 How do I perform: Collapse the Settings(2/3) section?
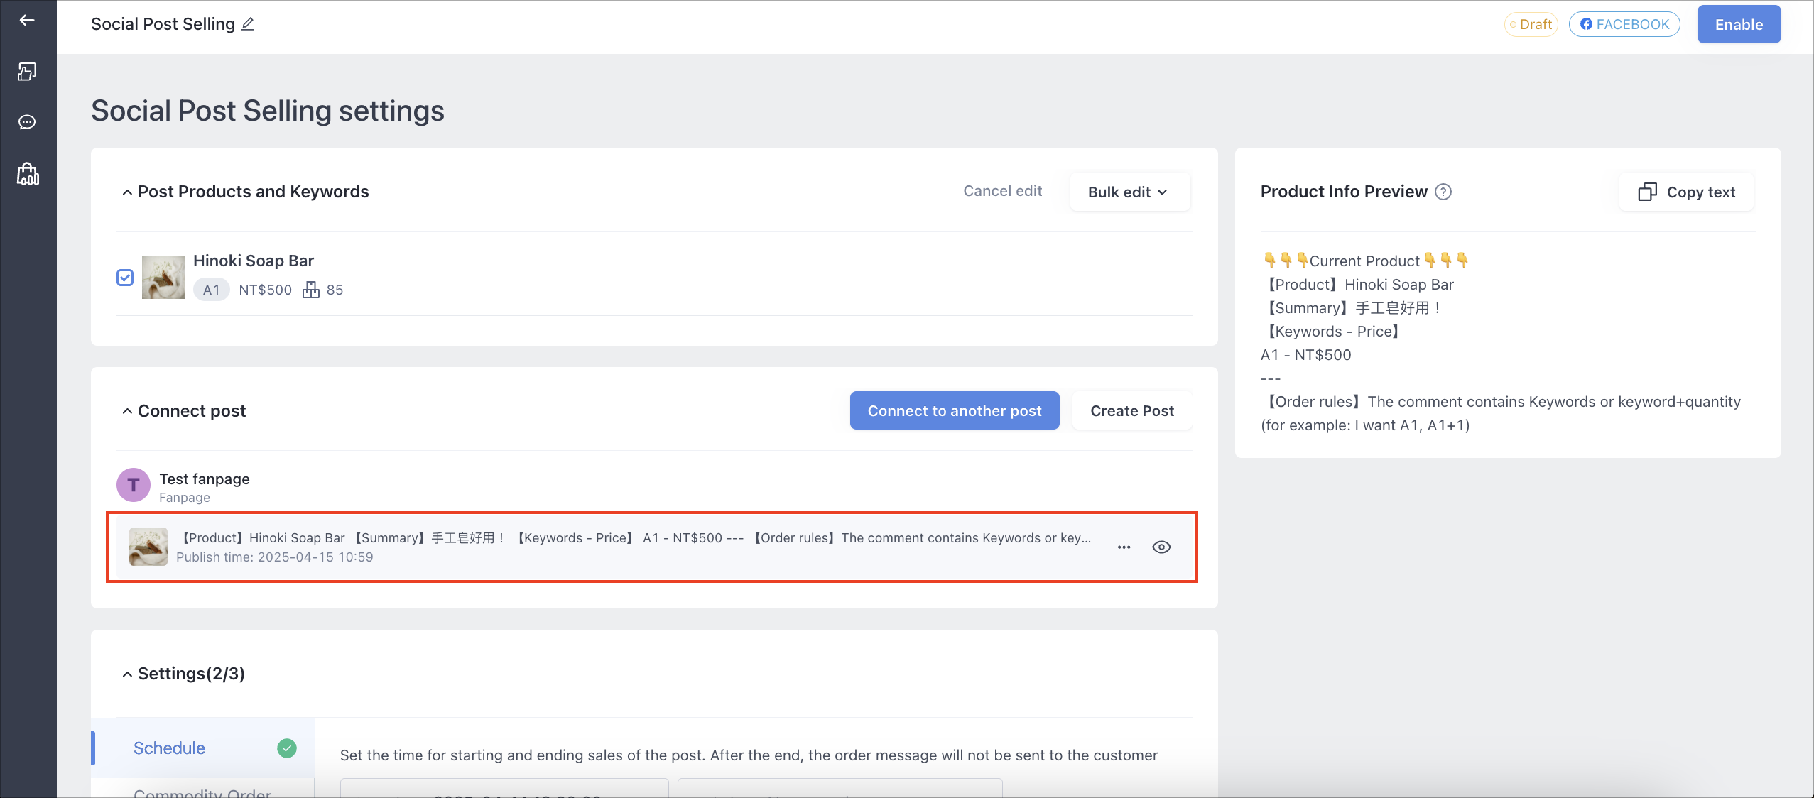tap(127, 674)
